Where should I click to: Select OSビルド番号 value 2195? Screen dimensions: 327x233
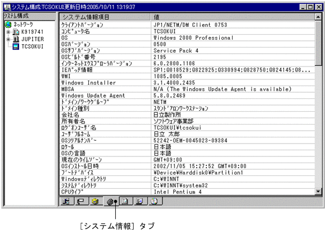tap(160, 57)
